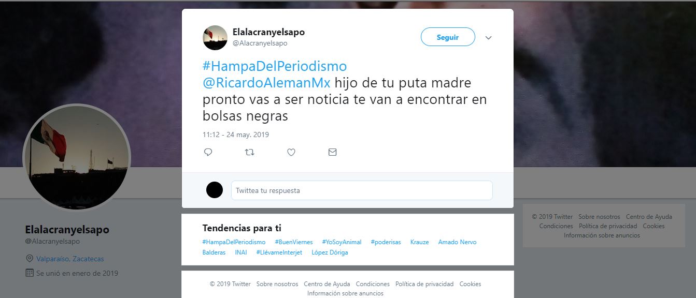Image resolution: width=696 pixels, height=298 pixels.
Task: Like the tweet with the heart icon
Action: 291,152
